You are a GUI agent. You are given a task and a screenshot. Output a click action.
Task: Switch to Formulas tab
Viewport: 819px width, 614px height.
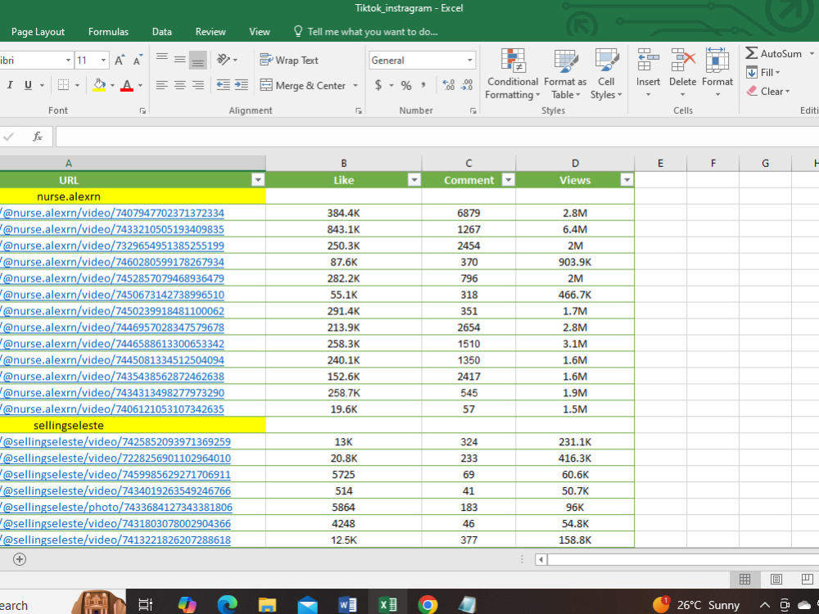click(x=108, y=32)
